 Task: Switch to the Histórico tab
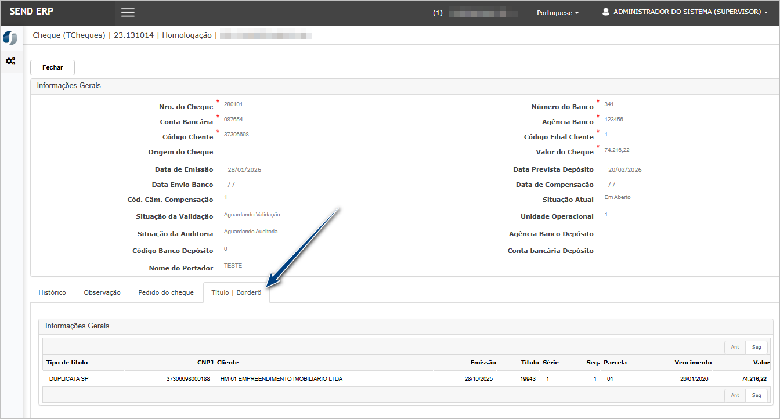[52, 292]
